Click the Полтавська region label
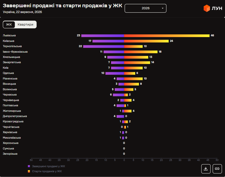225x177 pixels. (x=11, y=105)
